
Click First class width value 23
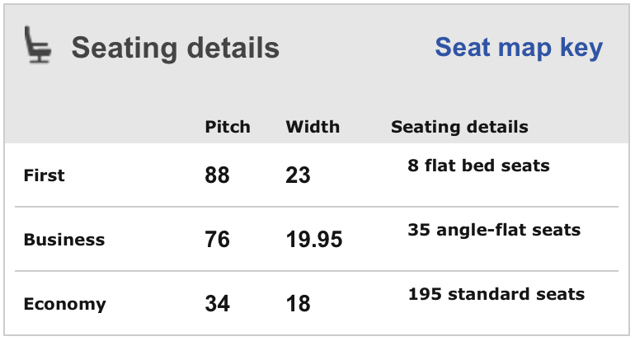click(x=298, y=175)
